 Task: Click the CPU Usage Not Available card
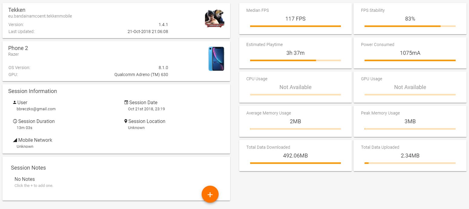(x=295, y=87)
